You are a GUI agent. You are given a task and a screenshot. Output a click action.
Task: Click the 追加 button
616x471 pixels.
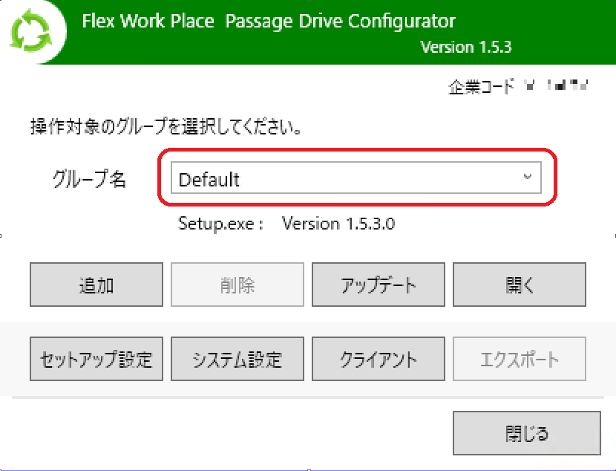(x=96, y=285)
